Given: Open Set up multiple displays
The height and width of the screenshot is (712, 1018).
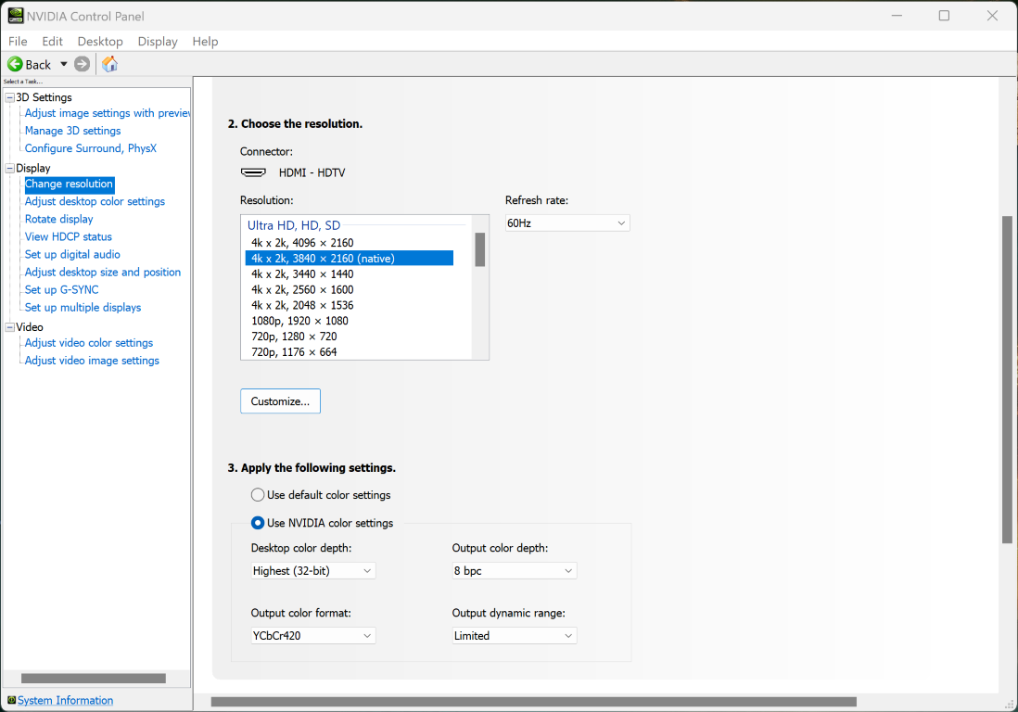Looking at the screenshot, I should click(83, 308).
